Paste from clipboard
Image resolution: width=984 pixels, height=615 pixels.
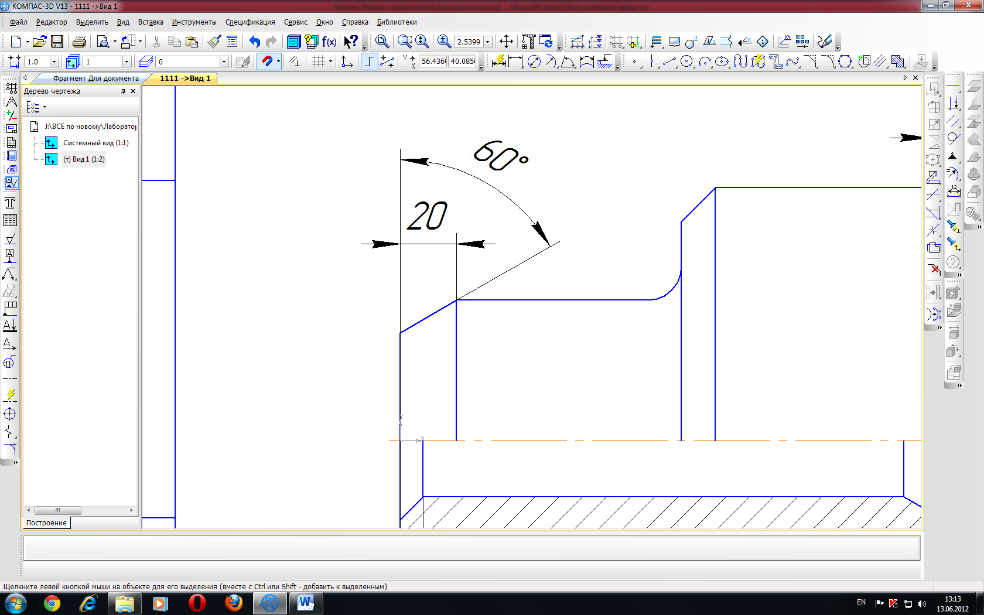192,42
